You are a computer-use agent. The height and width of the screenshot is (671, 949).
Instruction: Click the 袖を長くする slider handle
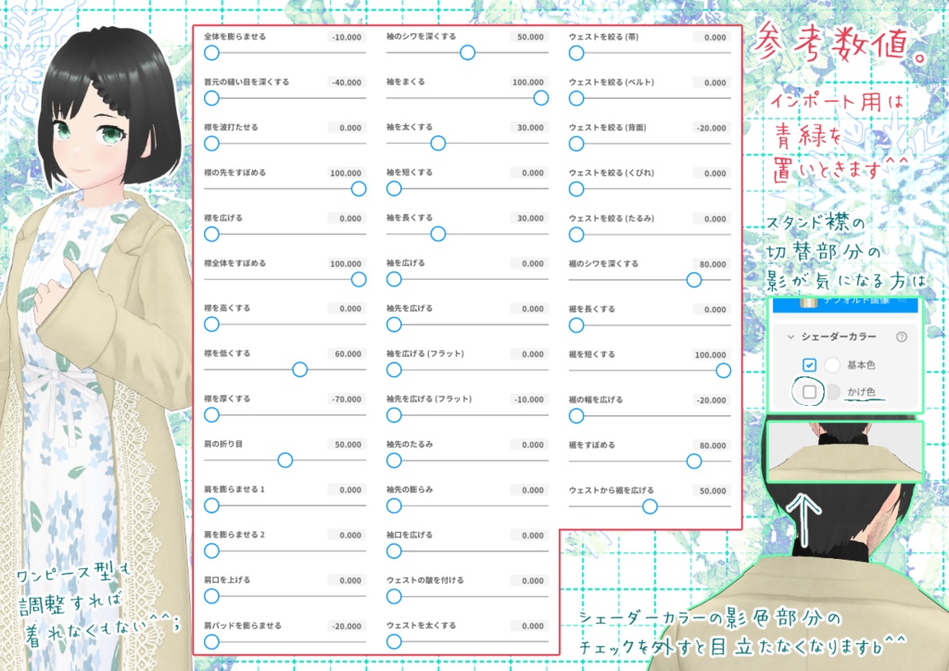point(438,234)
